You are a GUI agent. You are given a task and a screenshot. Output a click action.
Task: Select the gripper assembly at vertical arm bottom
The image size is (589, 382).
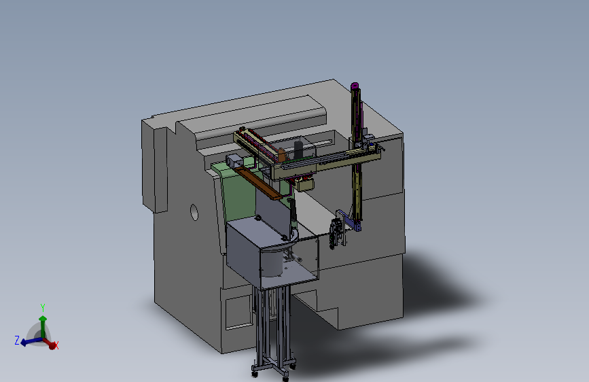point(338,229)
